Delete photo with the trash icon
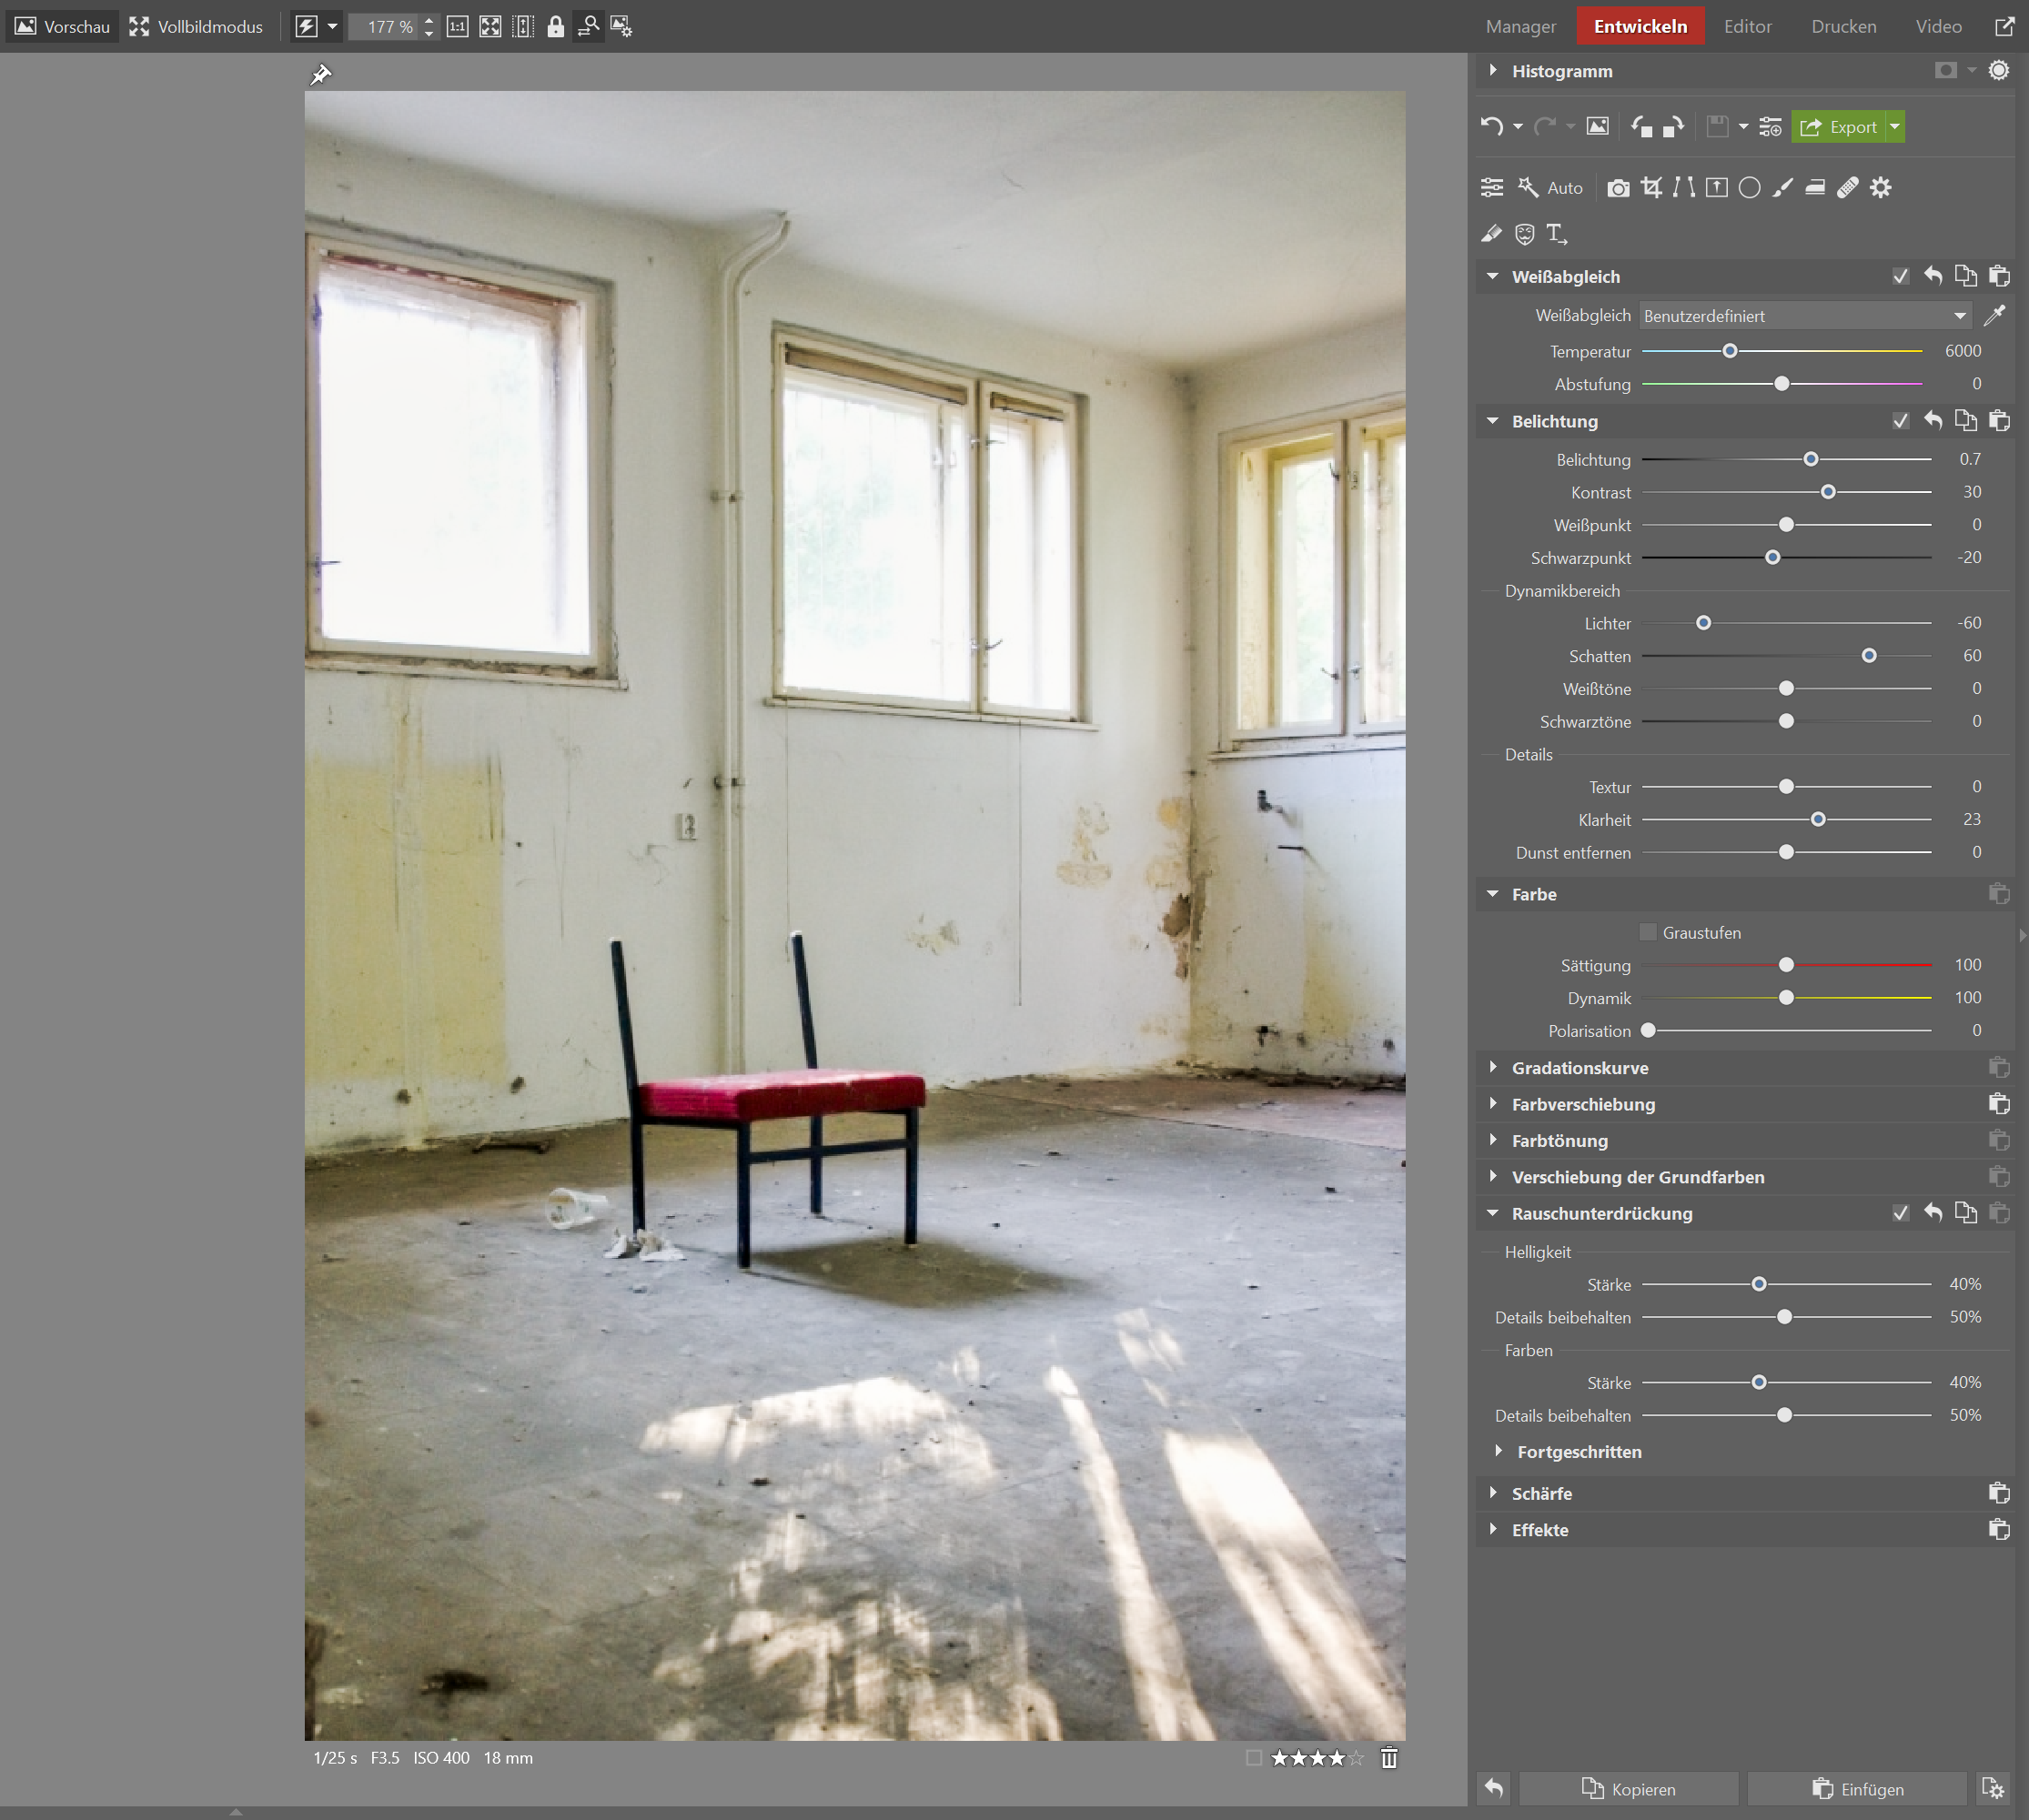The image size is (2029, 1820). pos(1388,1758)
